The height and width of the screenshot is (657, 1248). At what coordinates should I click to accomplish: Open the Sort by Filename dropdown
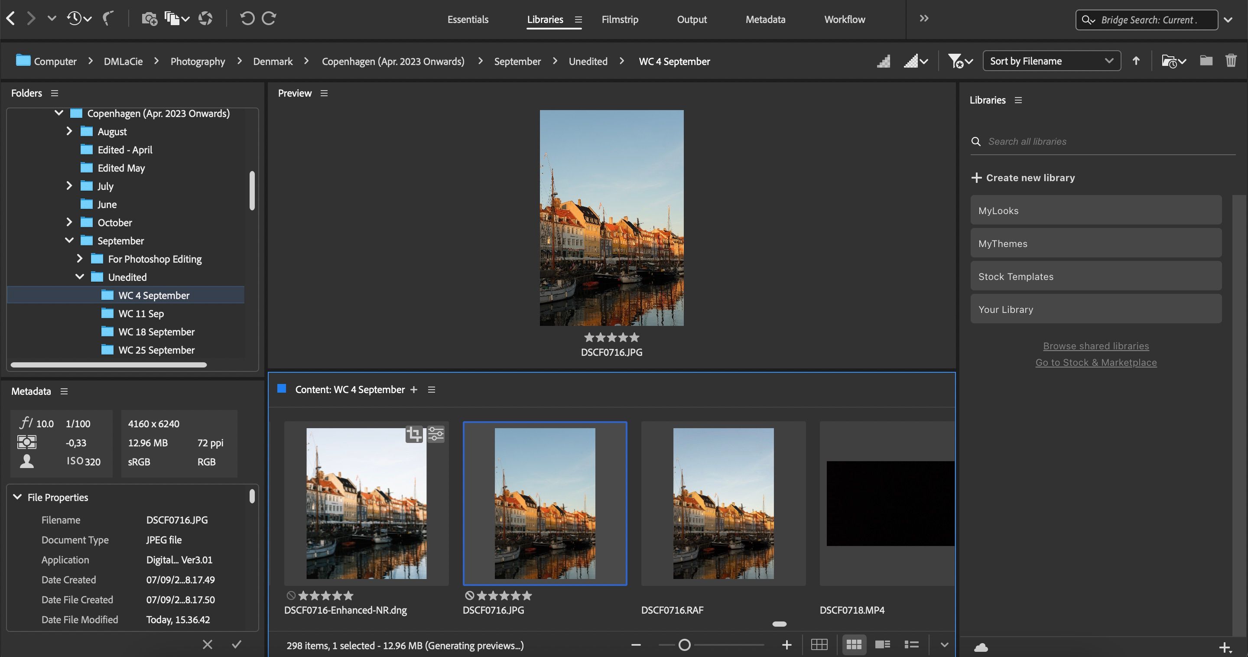pos(1050,61)
